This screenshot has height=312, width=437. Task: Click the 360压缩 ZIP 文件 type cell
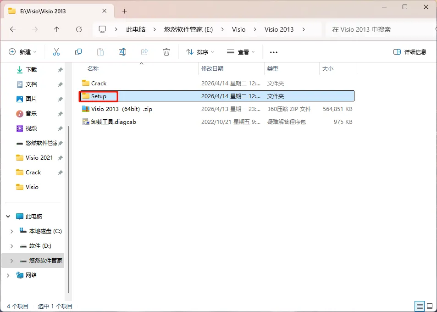click(289, 109)
